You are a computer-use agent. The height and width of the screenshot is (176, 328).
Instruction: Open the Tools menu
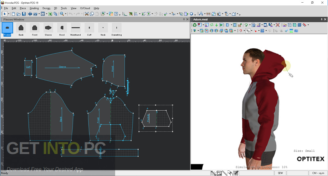[x=64, y=8]
